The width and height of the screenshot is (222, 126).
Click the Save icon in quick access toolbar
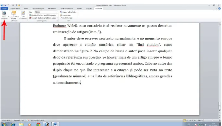(x=6, y=5)
